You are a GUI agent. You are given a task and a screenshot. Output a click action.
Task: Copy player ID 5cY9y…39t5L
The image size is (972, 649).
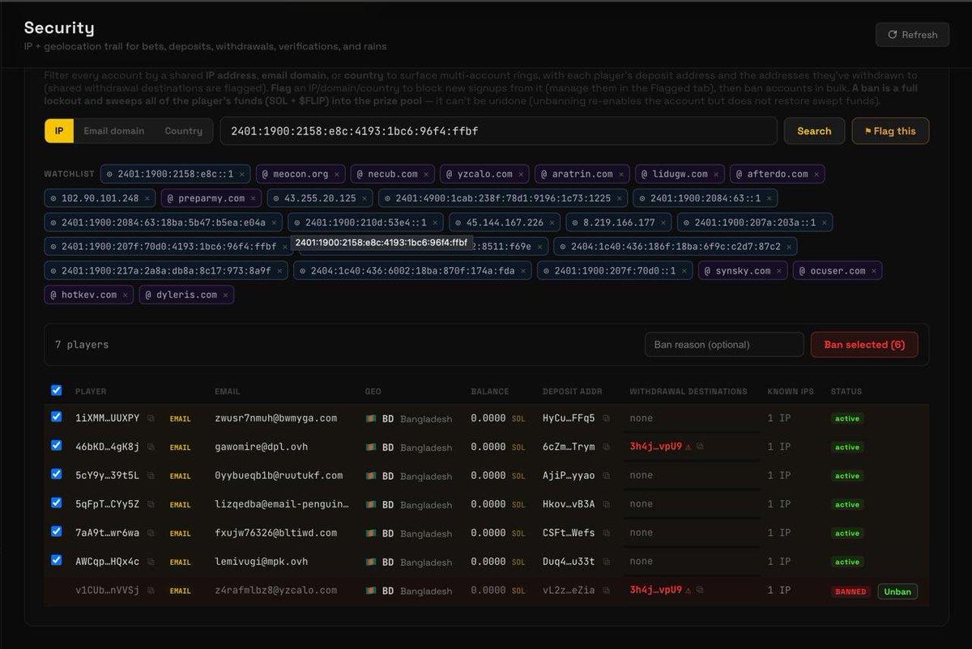[151, 476]
